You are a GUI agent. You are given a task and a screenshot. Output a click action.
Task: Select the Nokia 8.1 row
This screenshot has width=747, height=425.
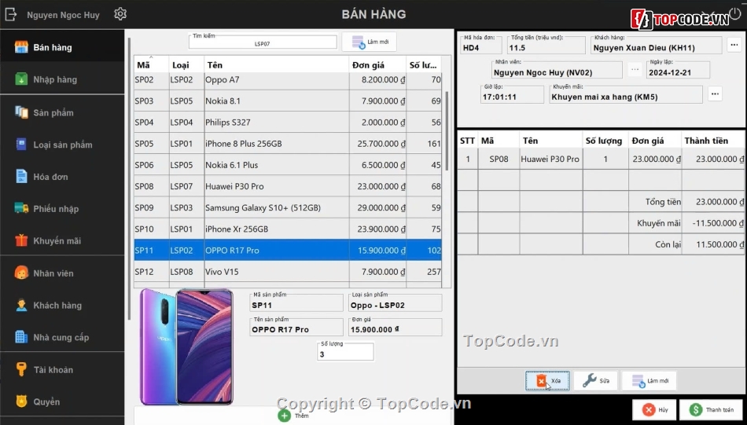coord(288,101)
